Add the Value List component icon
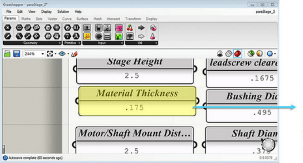 point(107,36)
